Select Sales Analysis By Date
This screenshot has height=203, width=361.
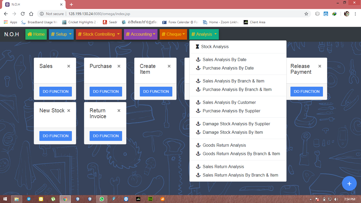point(238,60)
